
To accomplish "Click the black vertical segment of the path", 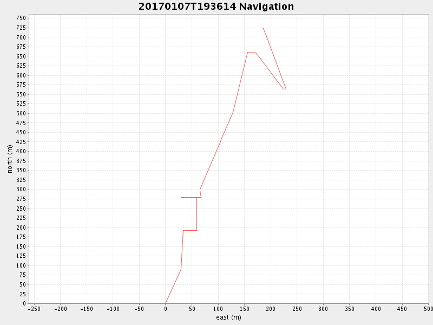I will 196,214.
